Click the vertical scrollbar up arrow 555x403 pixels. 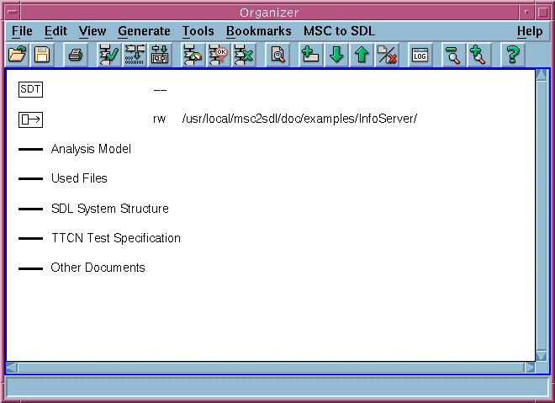(542, 75)
